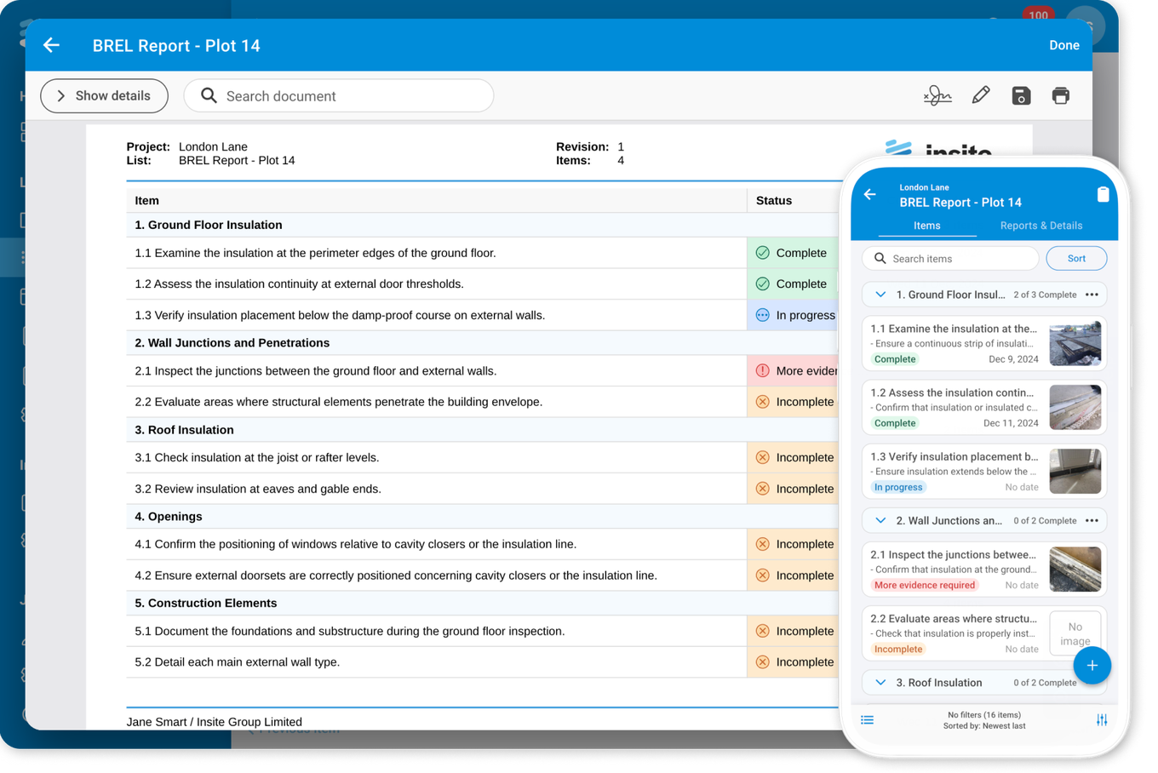Switch to the Reports & Details tab

click(1040, 226)
